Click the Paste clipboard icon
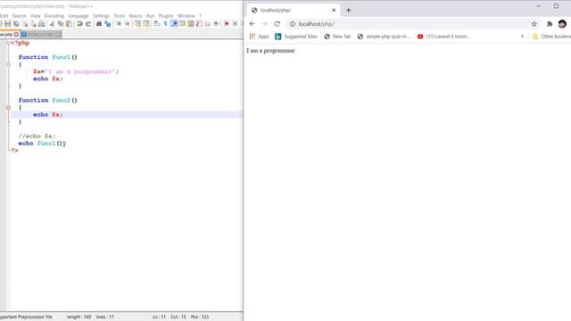Image resolution: width=571 pixels, height=321 pixels. pos(69,24)
